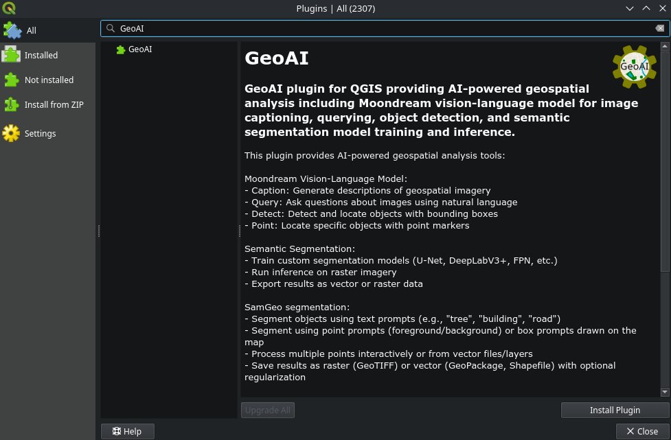The width and height of the screenshot is (671, 440).
Task: Click the magnifier search icon
Action: coord(111,28)
